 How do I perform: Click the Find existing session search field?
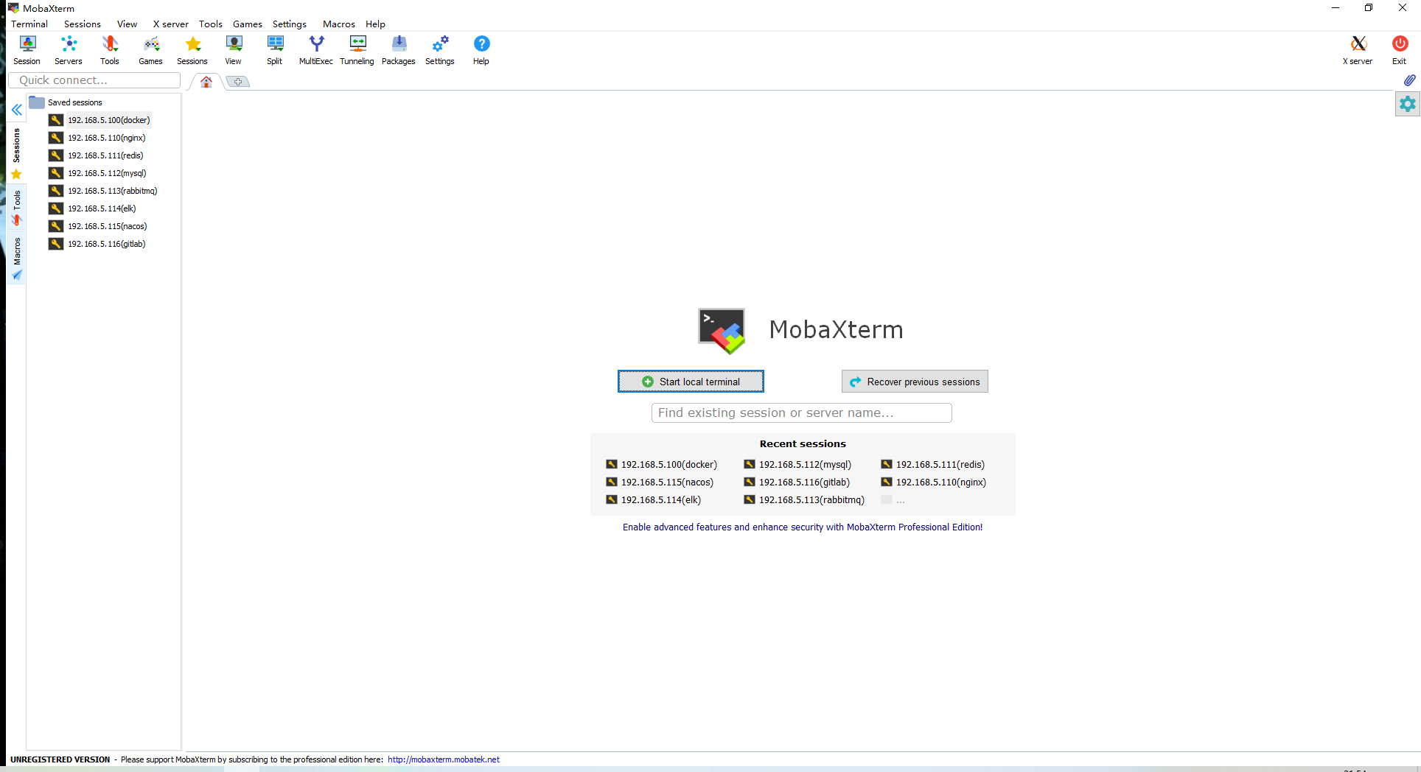[x=801, y=413]
